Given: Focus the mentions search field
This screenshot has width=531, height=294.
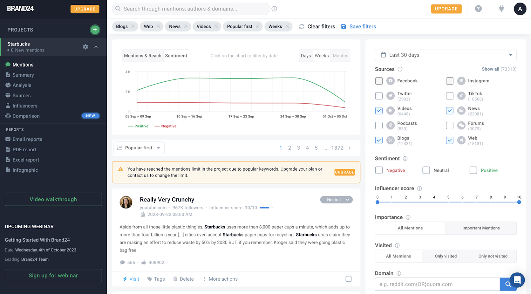Looking at the screenshot, I should 191,9.
